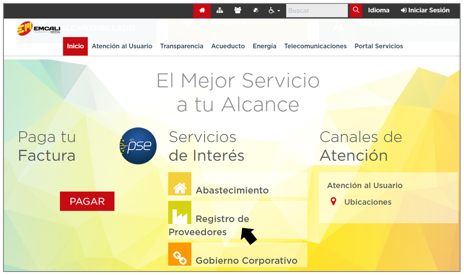Open the Transparencia menu item
The width and height of the screenshot is (464, 275).
181,46
